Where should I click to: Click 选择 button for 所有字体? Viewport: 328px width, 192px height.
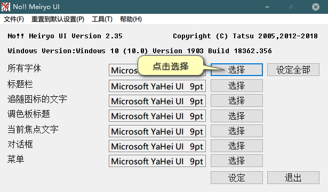pyautogui.click(x=237, y=70)
